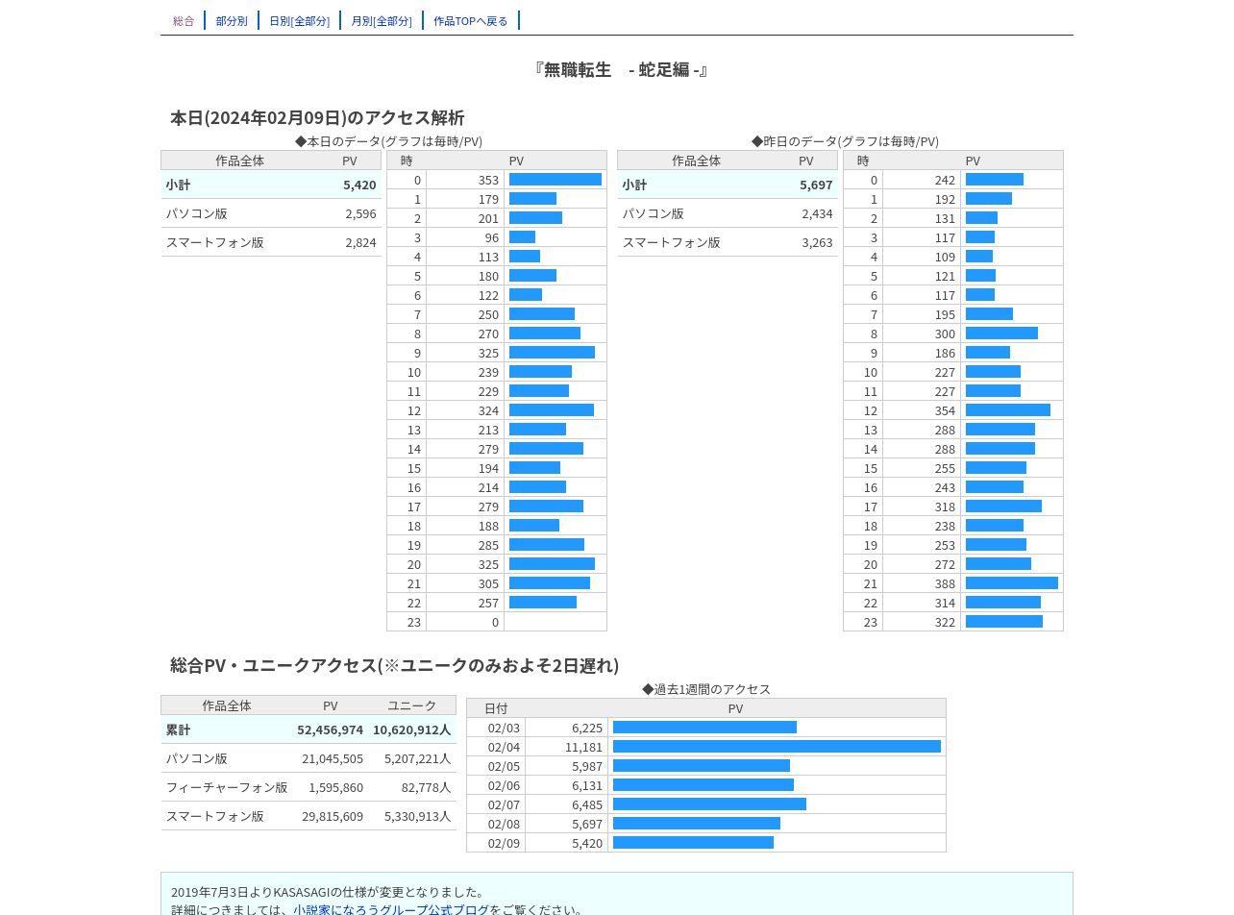Click the 総合PV・ユニークアクセス heading
Screen dimensions: 1234x915
pos(395,665)
